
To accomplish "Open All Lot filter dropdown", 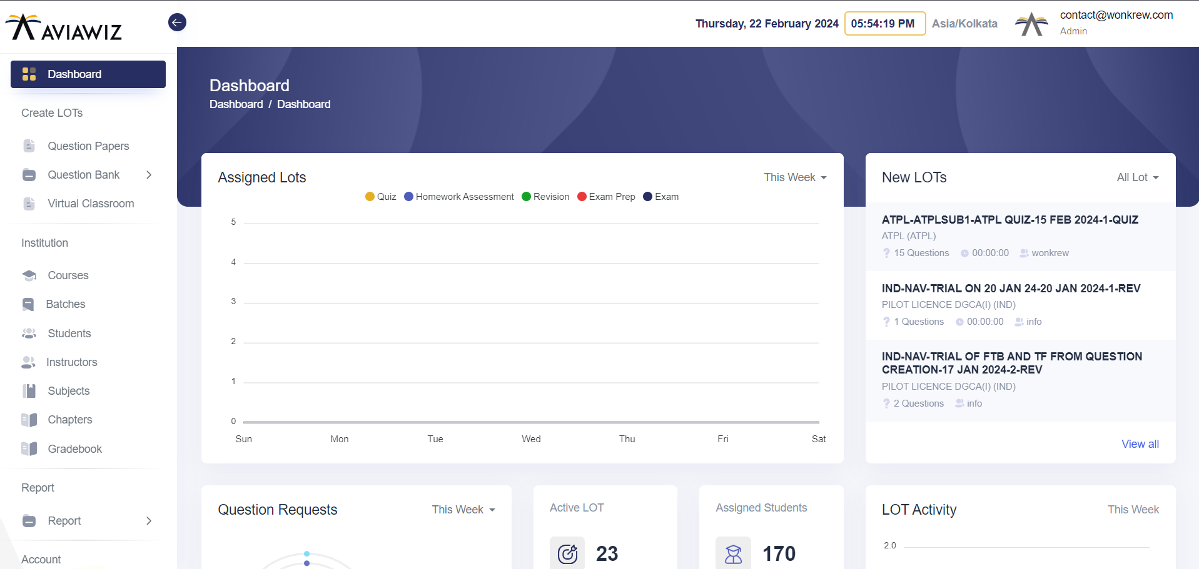I will 1138,177.
